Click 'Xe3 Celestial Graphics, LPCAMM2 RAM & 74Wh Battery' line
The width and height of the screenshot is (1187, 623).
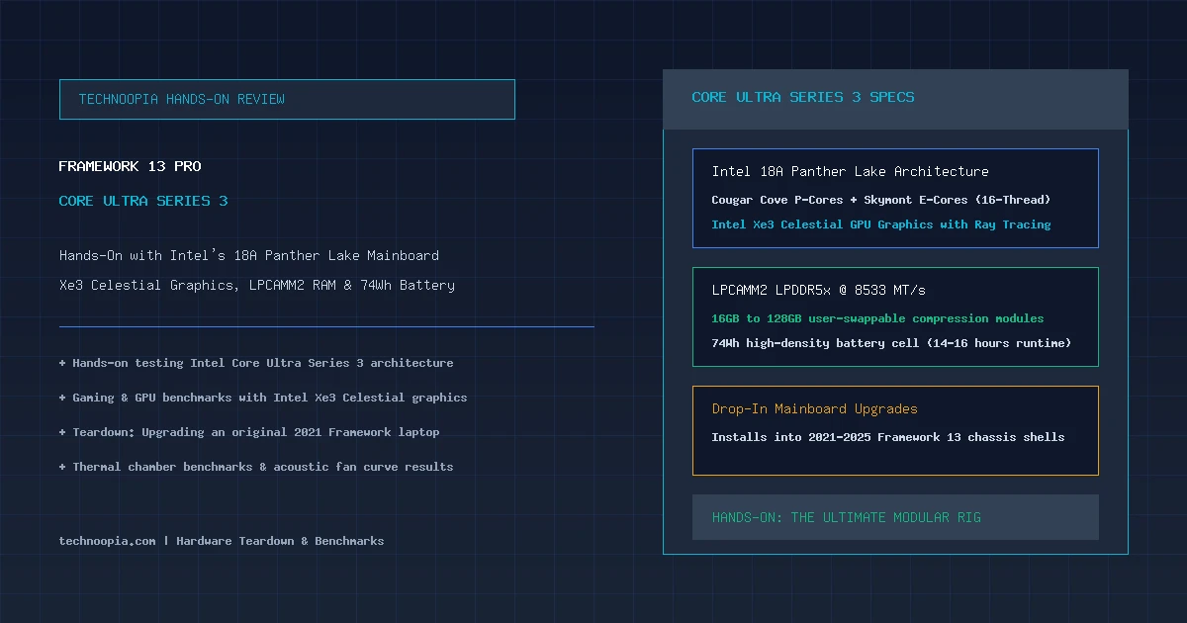[x=257, y=285]
